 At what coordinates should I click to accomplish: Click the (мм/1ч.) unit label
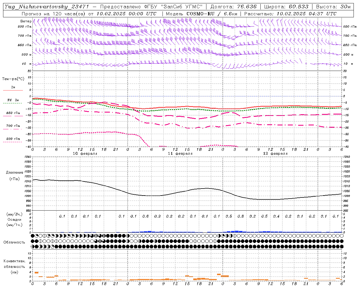point(14,225)
